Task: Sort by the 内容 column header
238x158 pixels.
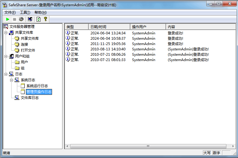Action: (201, 27)
